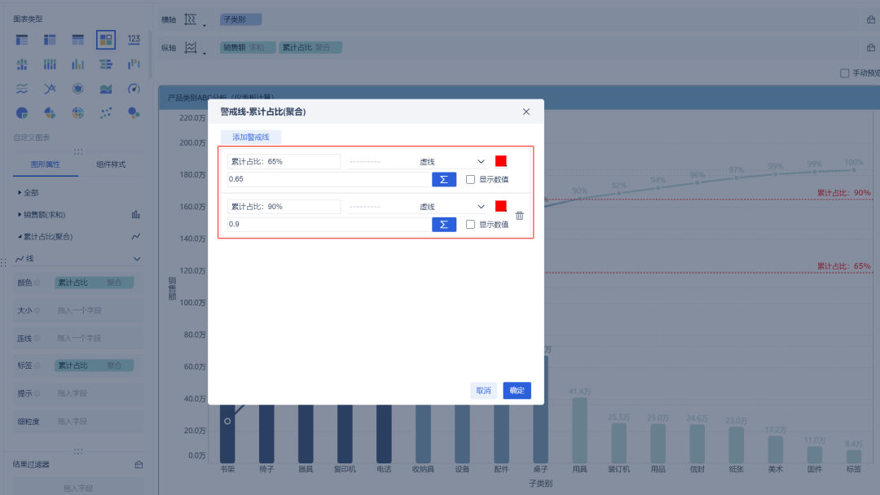This screenshot has width=880, height=495.
Task: Click the 子类别 field in 横轴
Action: pyautogui.click(x=240, y=20)
